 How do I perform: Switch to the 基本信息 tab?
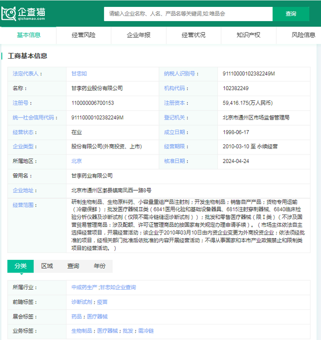28,35
